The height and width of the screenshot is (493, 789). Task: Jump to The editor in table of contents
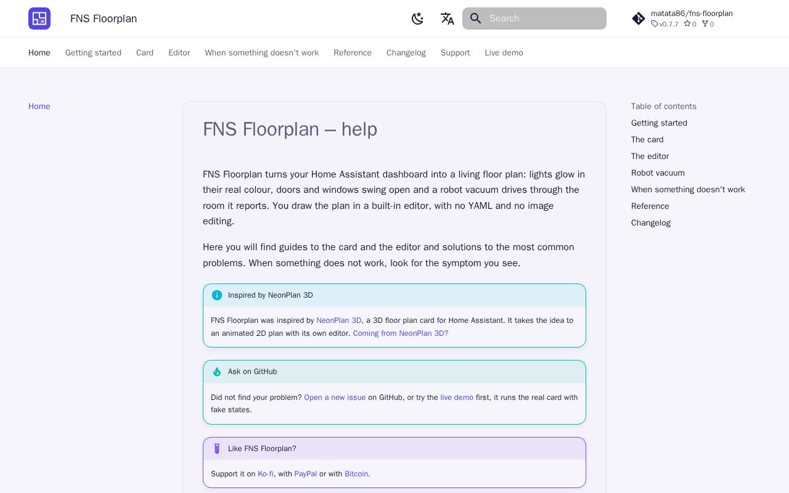(650, 156)
